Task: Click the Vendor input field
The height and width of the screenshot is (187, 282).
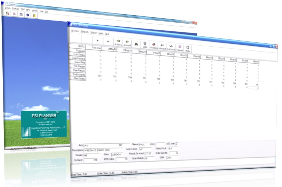Action: pyautogui.click(x=91, y=155)
